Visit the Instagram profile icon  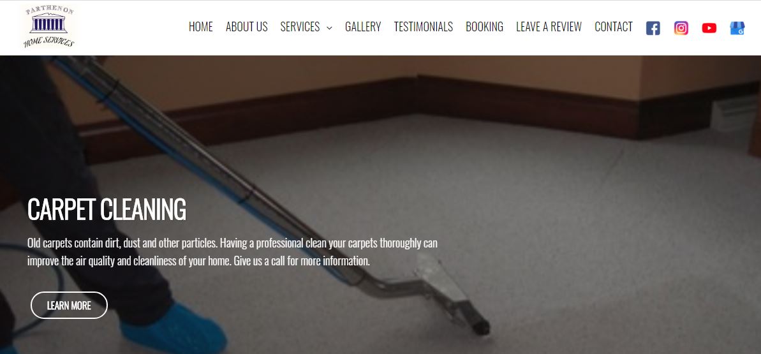(x=681, y=28)
